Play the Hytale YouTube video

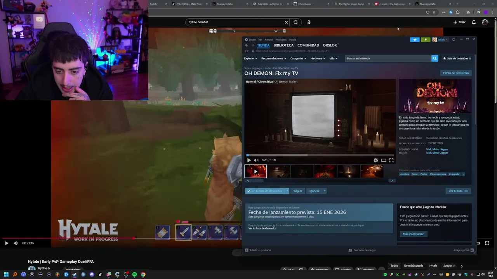(6, 243)
